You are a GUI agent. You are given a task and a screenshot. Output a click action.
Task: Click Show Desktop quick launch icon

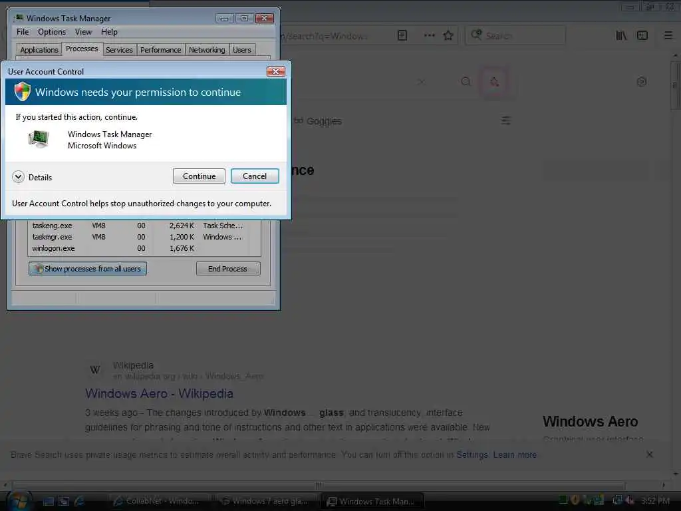[x=48, y=502]
